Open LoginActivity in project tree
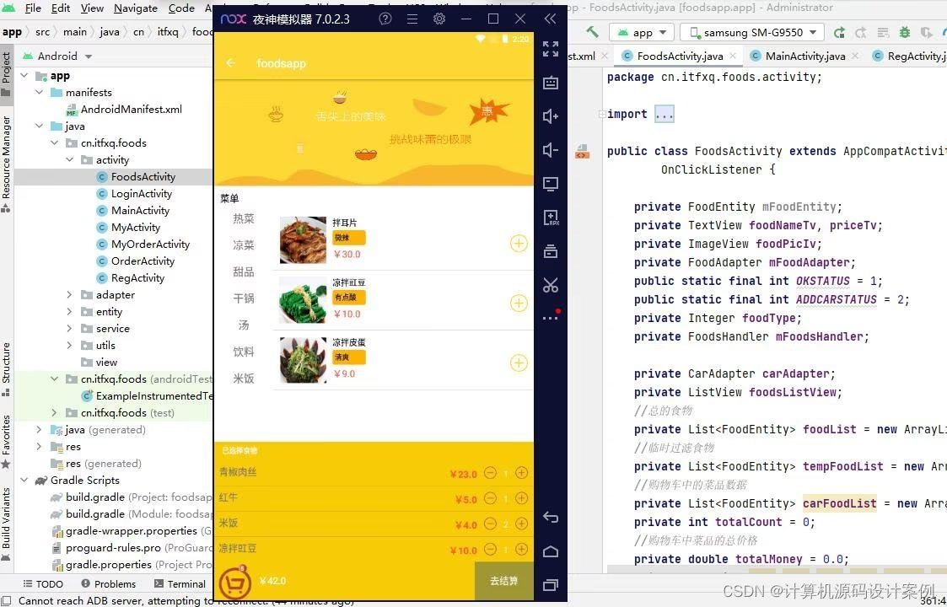Image resolution: width=947 pixels, height=607 pixels. click(x=142, y=194)
